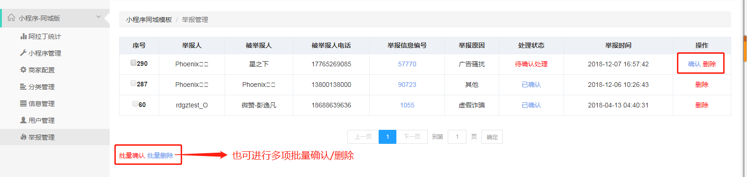
Task: Click the reason 广告骚扰
Action: click(x=472, y=64)
